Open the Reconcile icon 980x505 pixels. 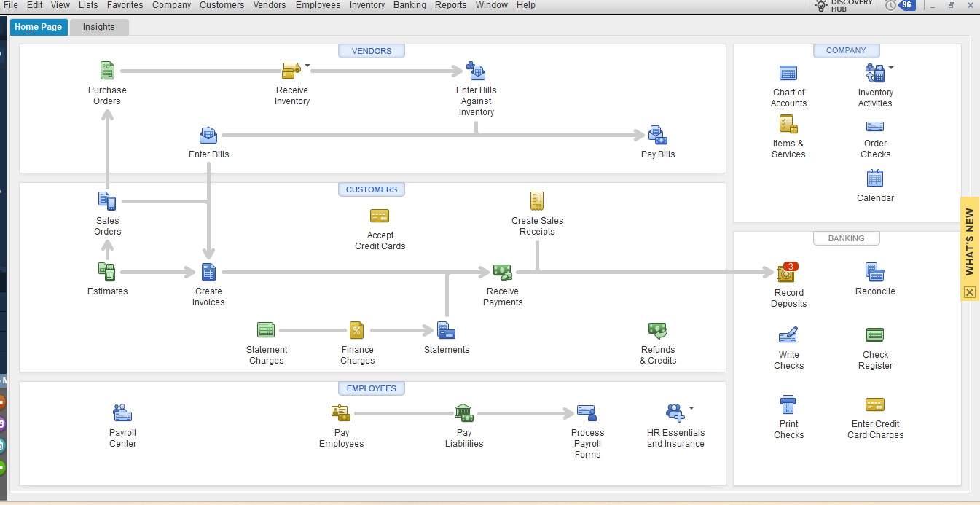pos(875,272)
